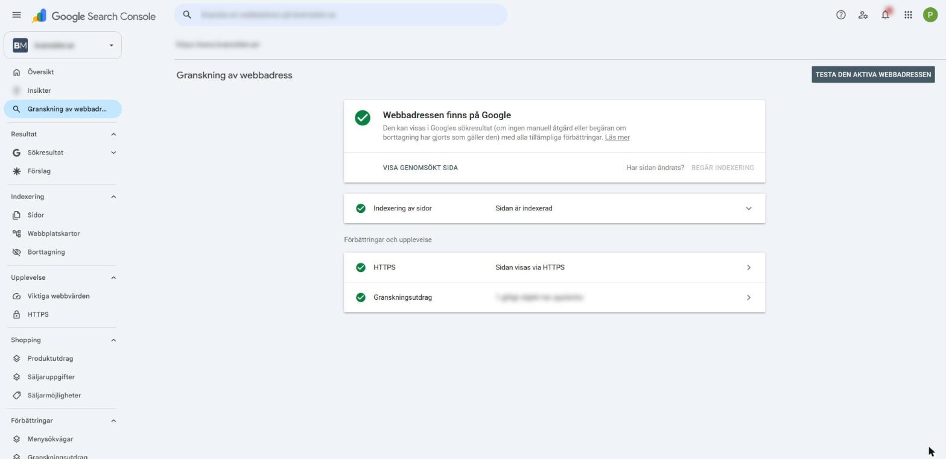Open Insikter in the sidebar

tap(63, 90)
